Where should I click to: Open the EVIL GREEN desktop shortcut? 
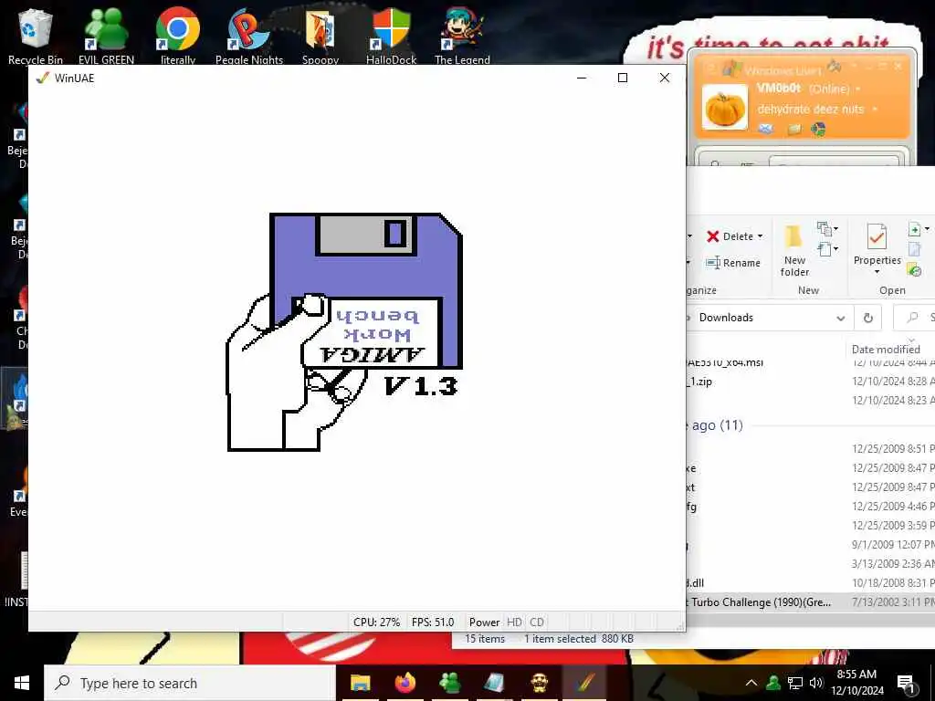click(106, 36)
